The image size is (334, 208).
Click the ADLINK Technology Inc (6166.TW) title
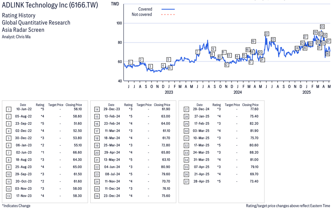tap(50, 5)
